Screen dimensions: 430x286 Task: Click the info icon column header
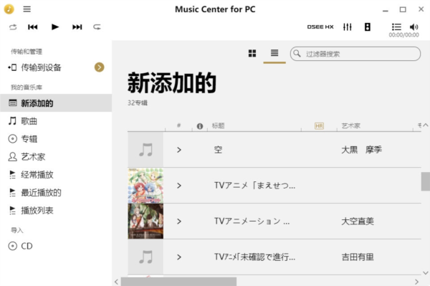tap(200, 126)
